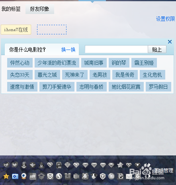Select the 剪刀手爱德华 tag
Screen dimensions: 176x185
(57, 87)
